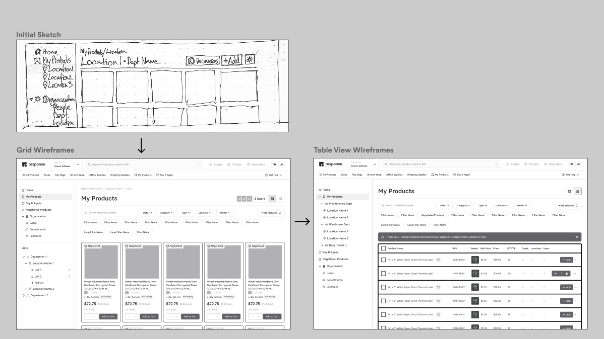Image resolution: width=604 pixels, height=339 pixels.
Task: Open Location filter dropdown in Grid Wireframes
Action: (x=205, y=213)
